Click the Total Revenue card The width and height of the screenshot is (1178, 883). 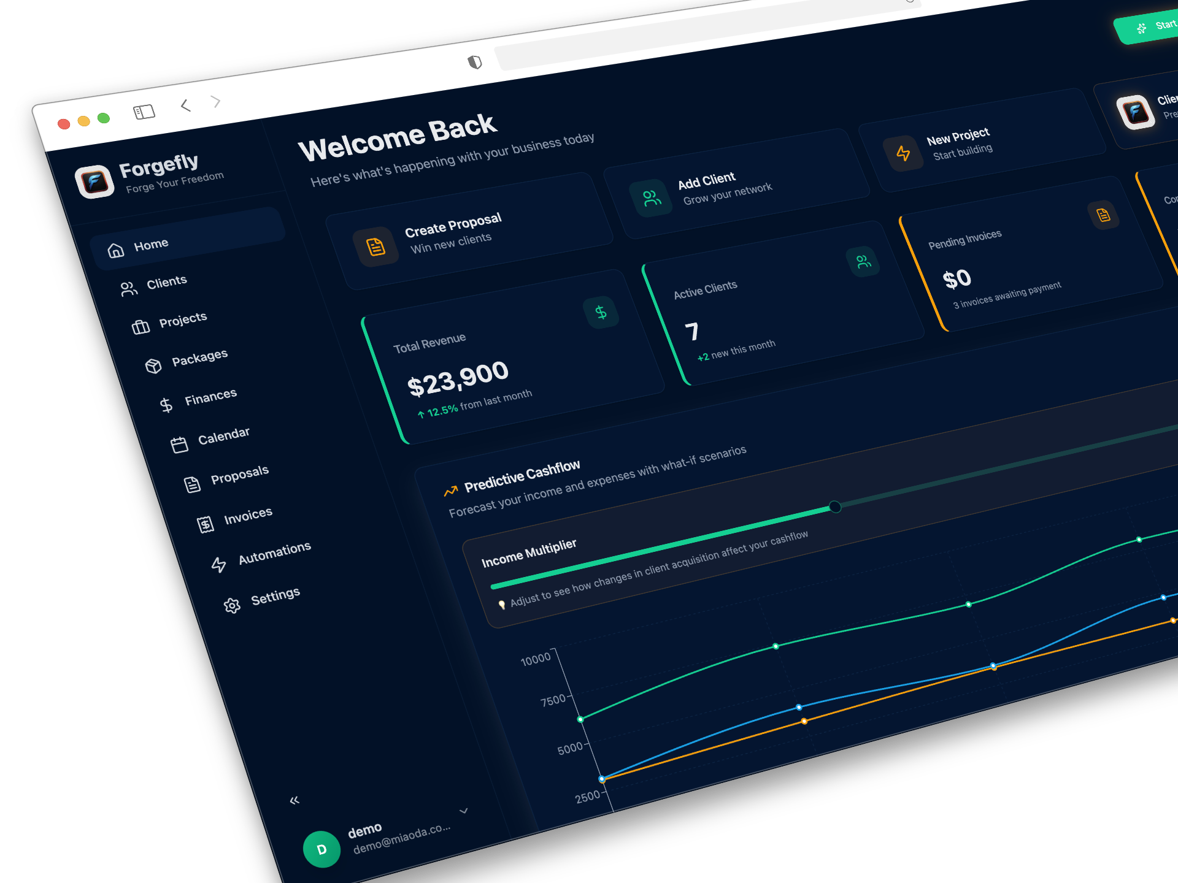pos(513,357)
